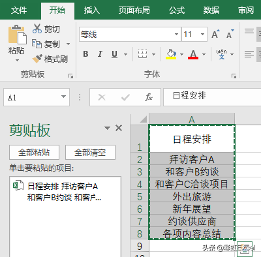Toggle Underline formatting
Screen dimensions: 261x257
pyautogui.click(x=114, y=54)
